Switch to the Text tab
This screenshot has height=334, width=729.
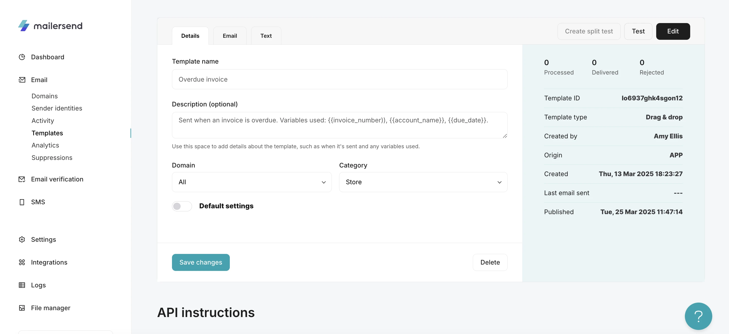[266, 36]
